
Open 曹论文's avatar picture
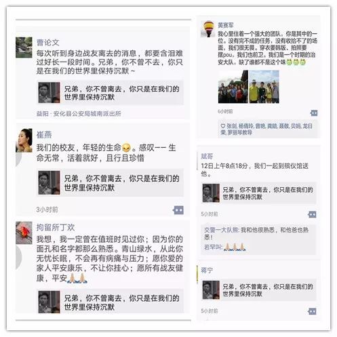coord(24,47)
